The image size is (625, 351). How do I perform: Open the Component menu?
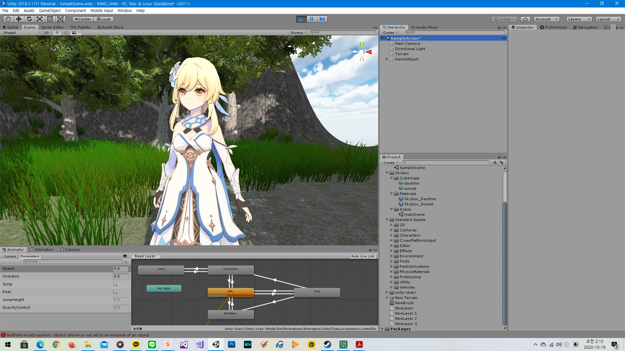click(75, 10)
